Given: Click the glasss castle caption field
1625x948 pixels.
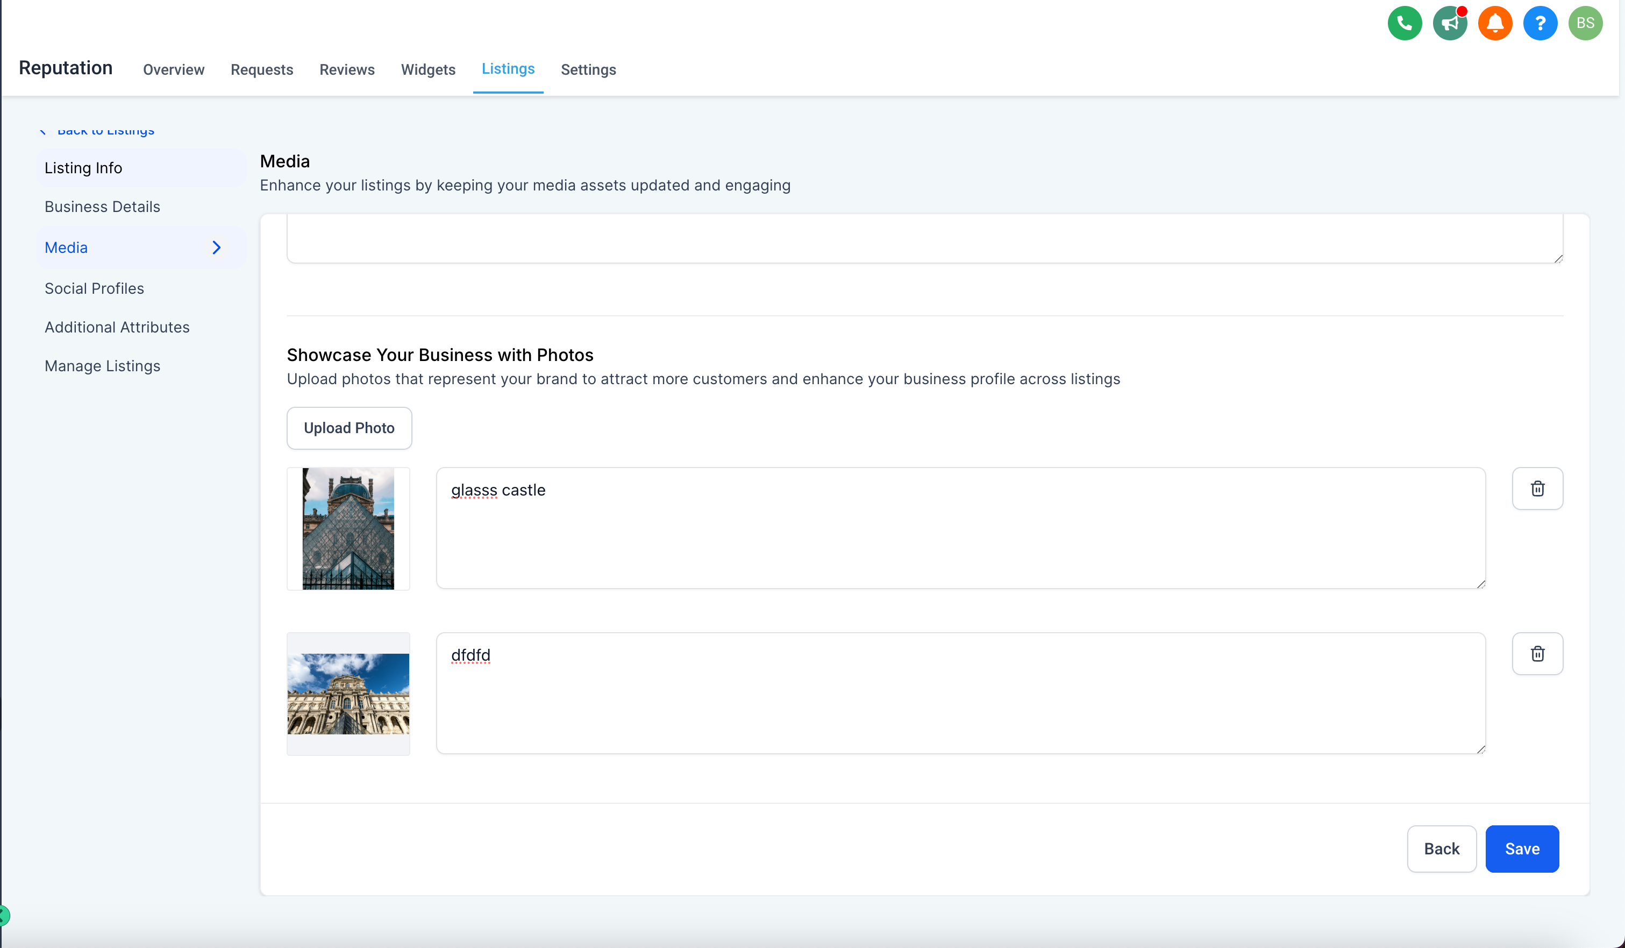Looking at the screenshot, I should (x=960, y=528).
